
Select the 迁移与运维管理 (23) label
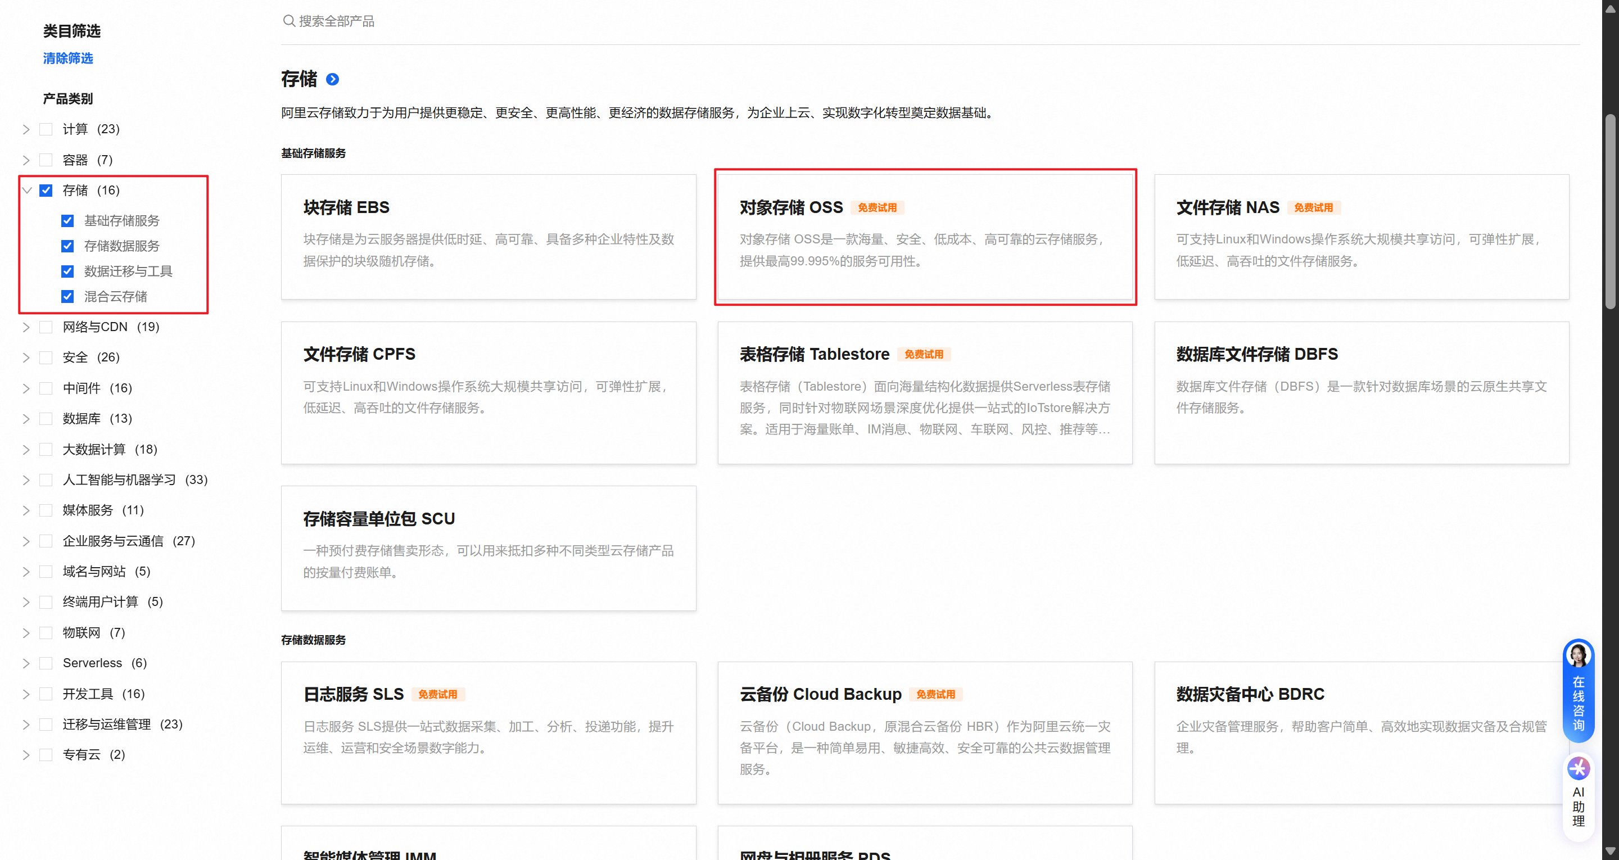tap(123, 725)
